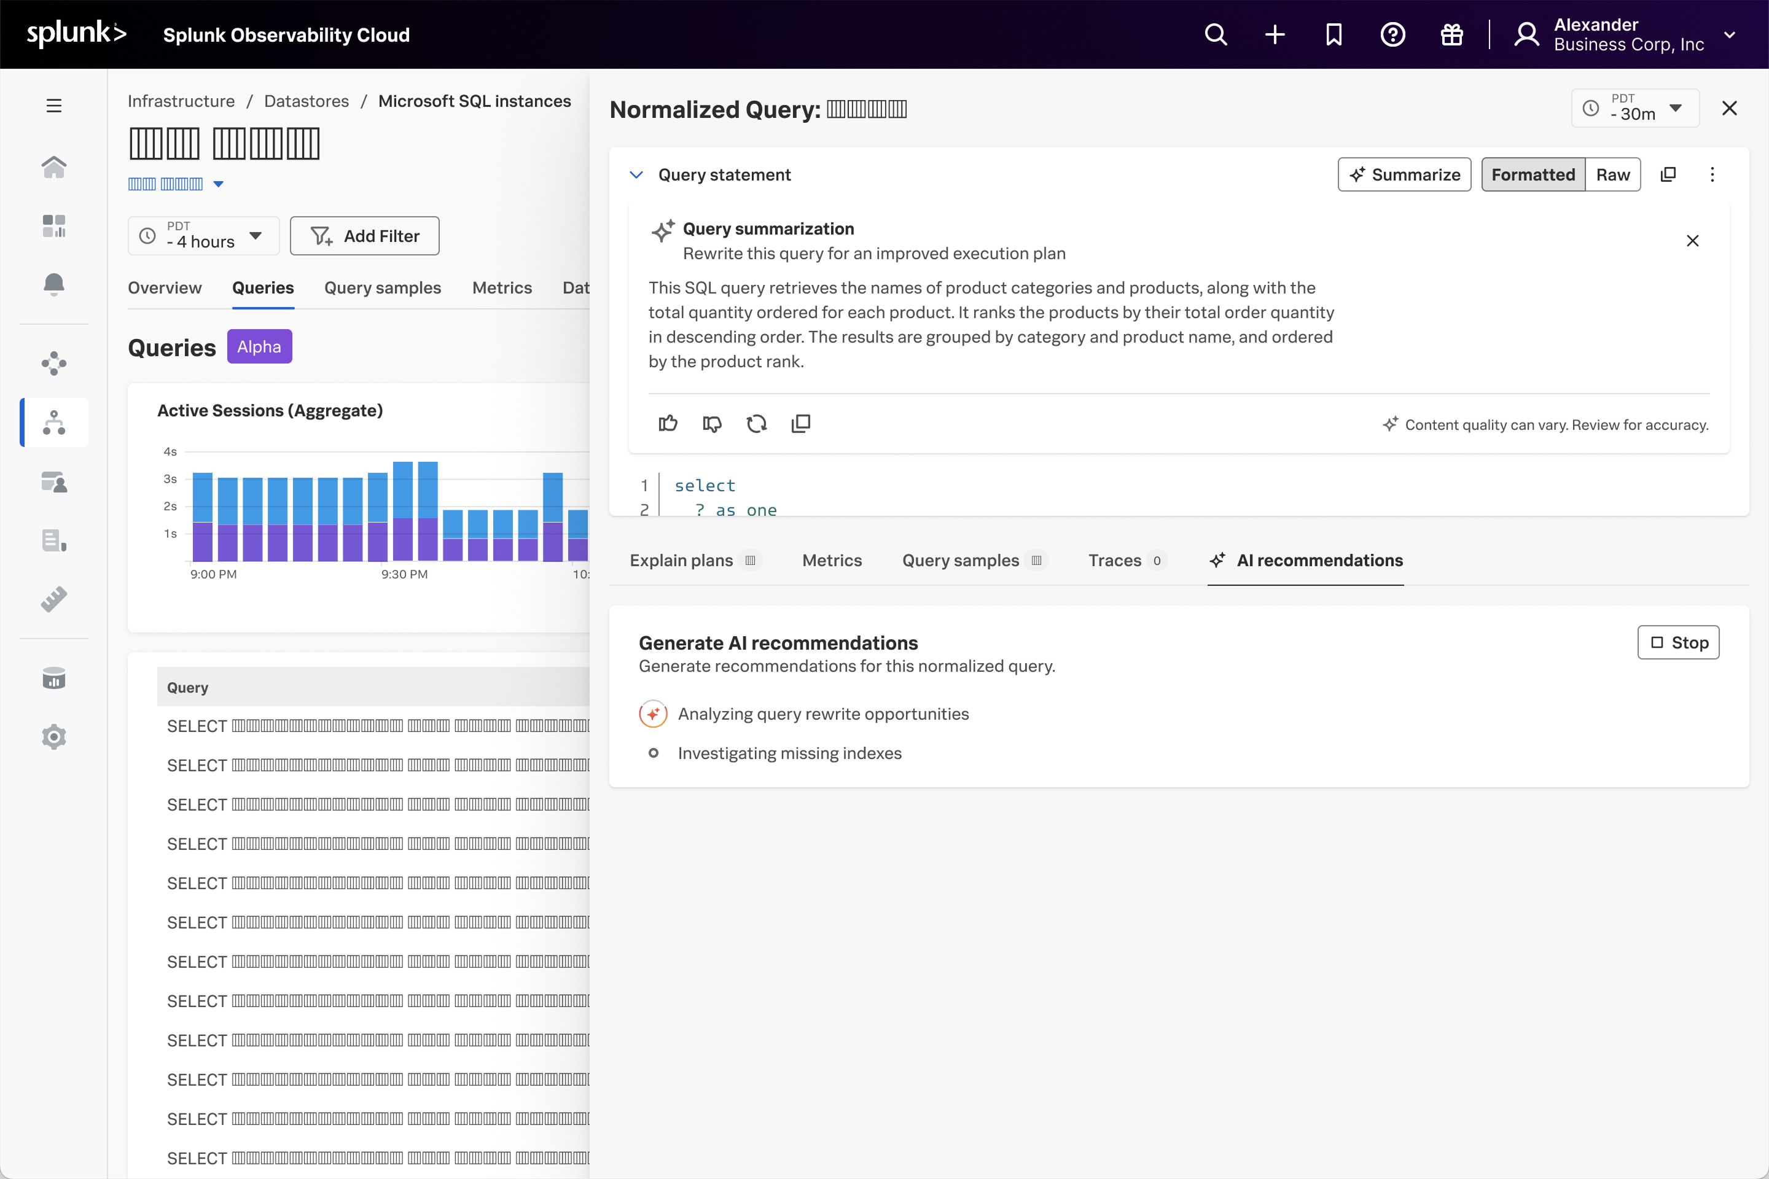Toggle the hamburger navigation menu
Screen dimensions: 1769x1179
point(54,105)
